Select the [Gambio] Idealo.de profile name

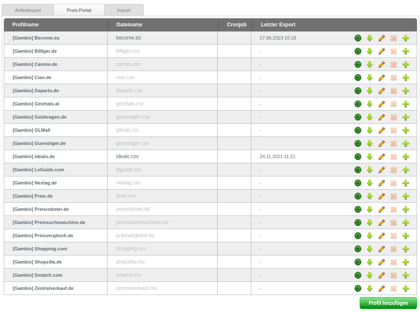[34, 157]
